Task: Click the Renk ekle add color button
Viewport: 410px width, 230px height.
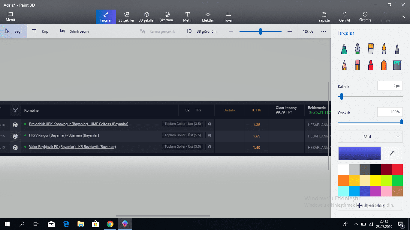Action: pos(370,206)
